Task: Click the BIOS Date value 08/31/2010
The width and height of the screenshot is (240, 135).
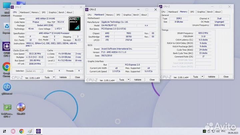Action: [129, 56]
